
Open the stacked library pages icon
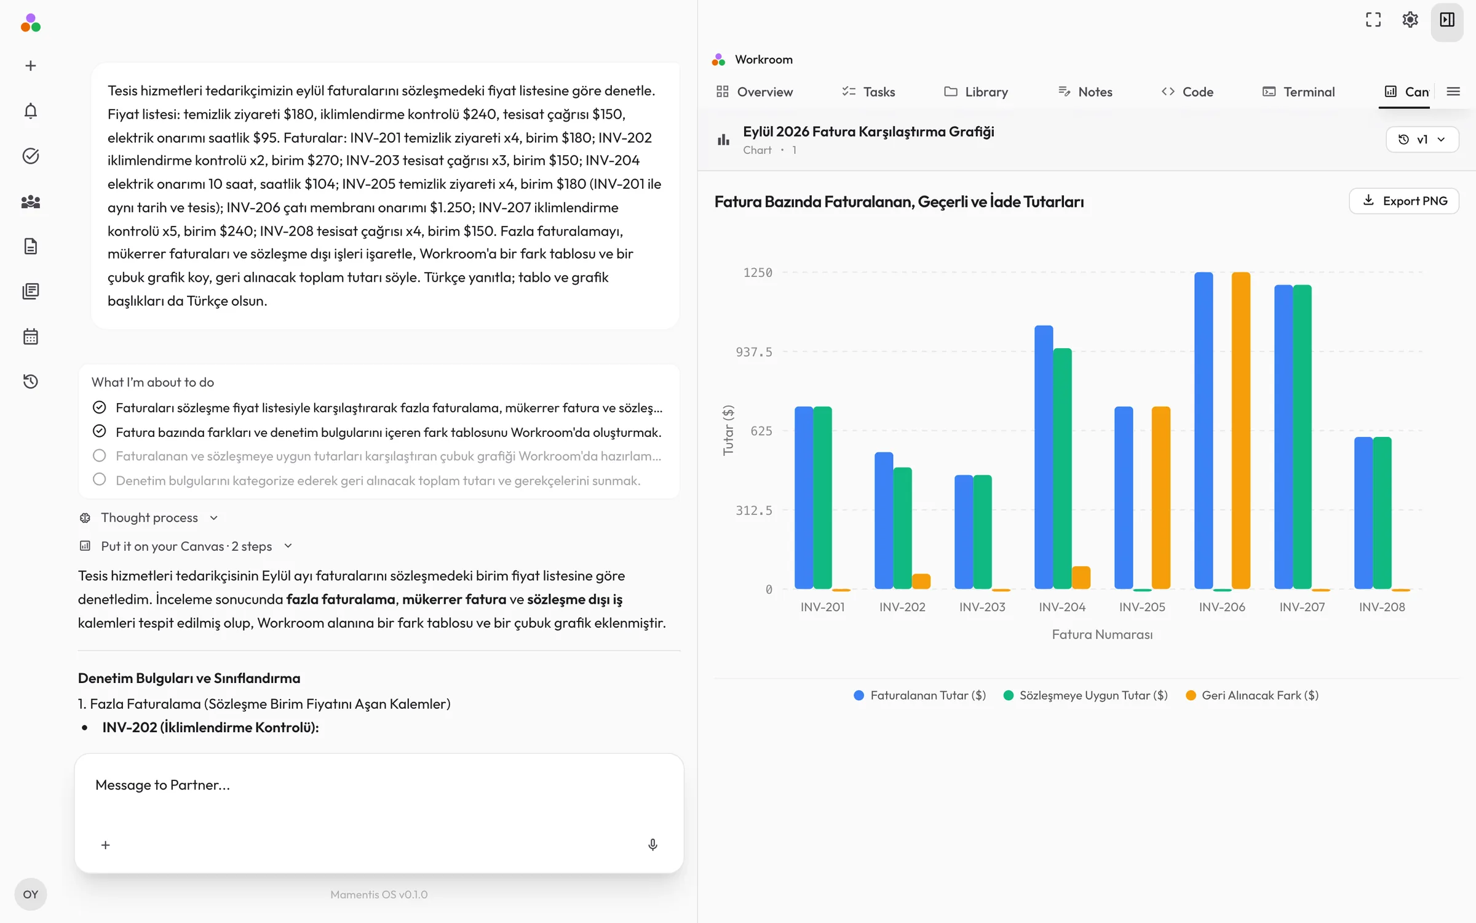click(x=30, y=291)
